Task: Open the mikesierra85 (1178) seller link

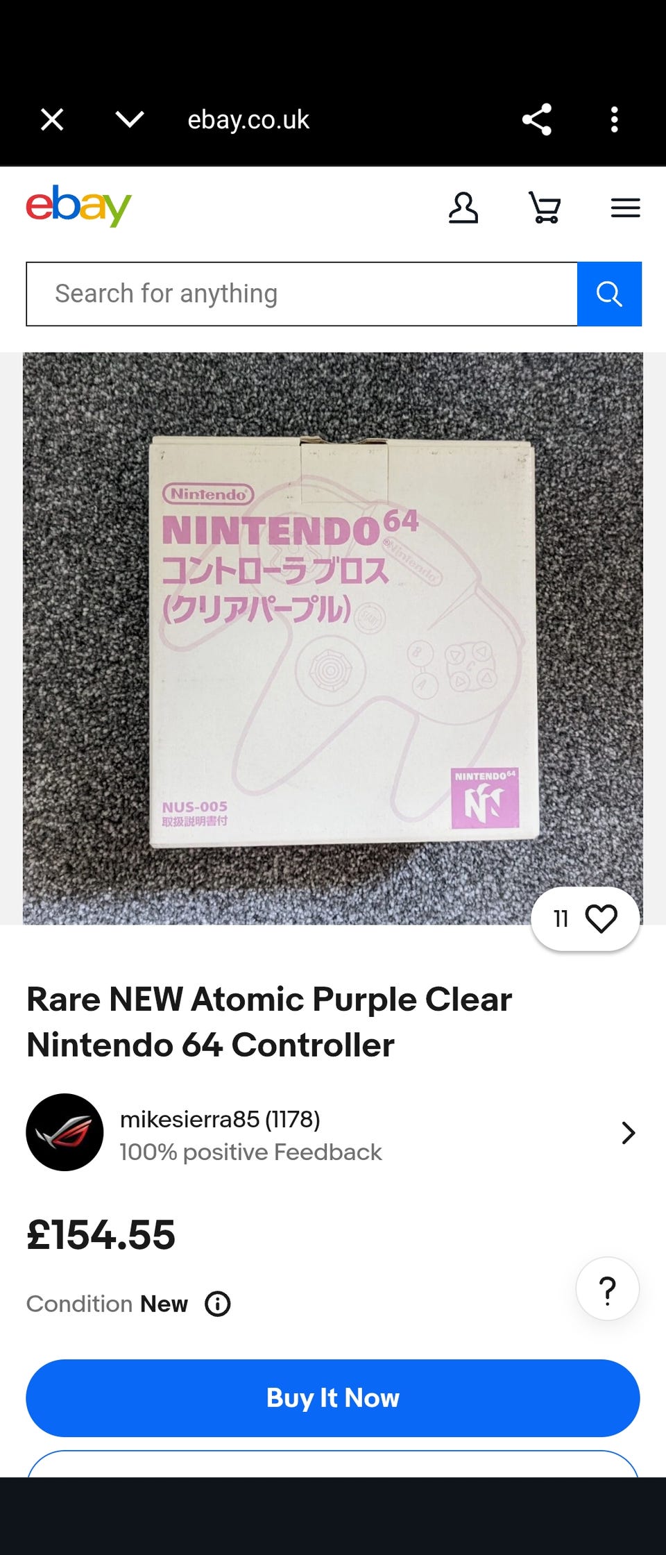Action: pyautogui.click(x=220, y=1119)
